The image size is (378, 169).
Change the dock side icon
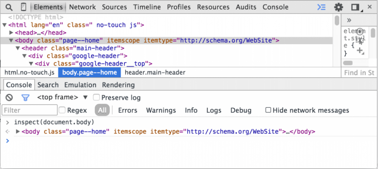pos(355,7)
